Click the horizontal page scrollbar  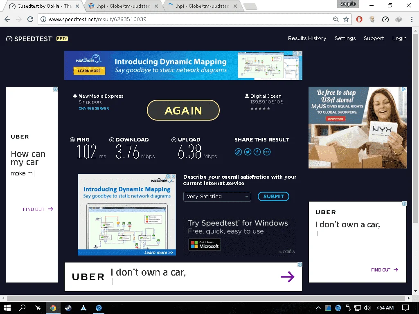pos(205,298)
